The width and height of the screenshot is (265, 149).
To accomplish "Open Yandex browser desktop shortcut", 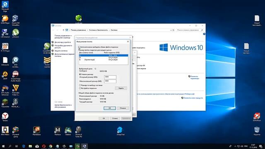I will click(x=5, y=117).
